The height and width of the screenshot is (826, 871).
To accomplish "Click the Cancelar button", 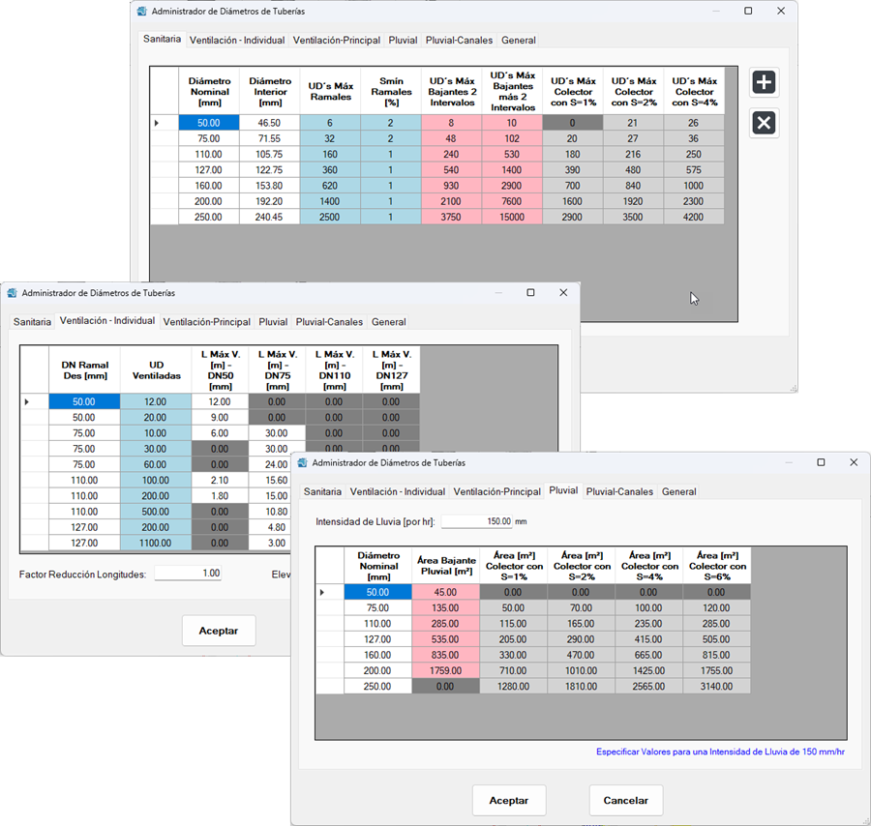I will tap(625, 800).
